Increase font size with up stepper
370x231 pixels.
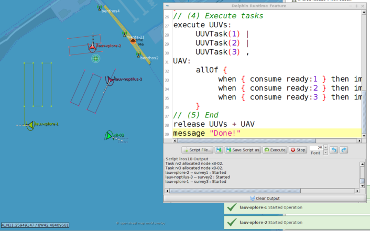point(325,148)
